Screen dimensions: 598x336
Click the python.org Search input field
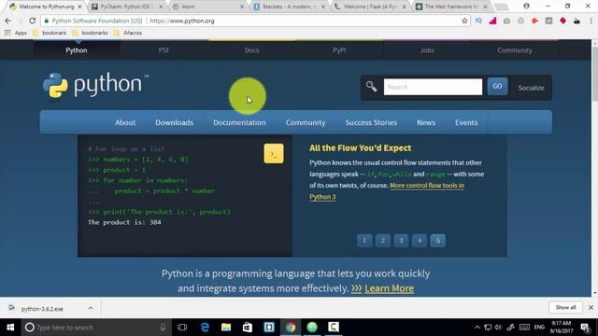click(433, 87)
